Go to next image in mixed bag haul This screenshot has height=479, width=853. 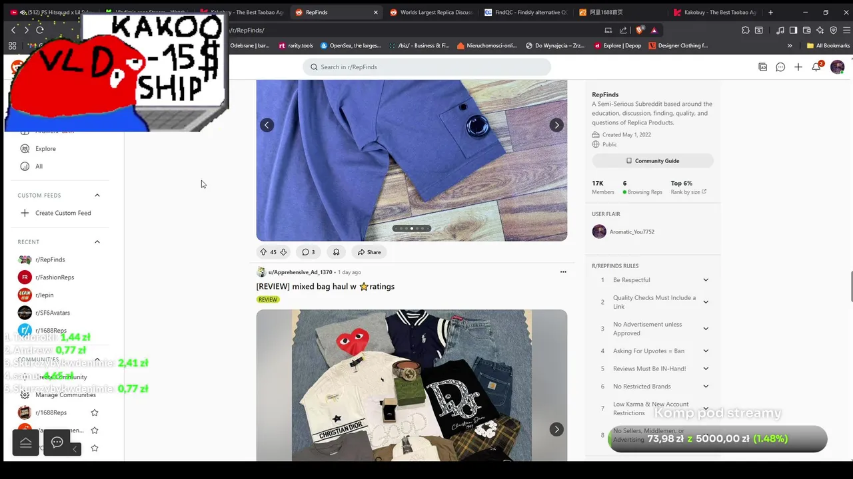[x=556, y=429]
